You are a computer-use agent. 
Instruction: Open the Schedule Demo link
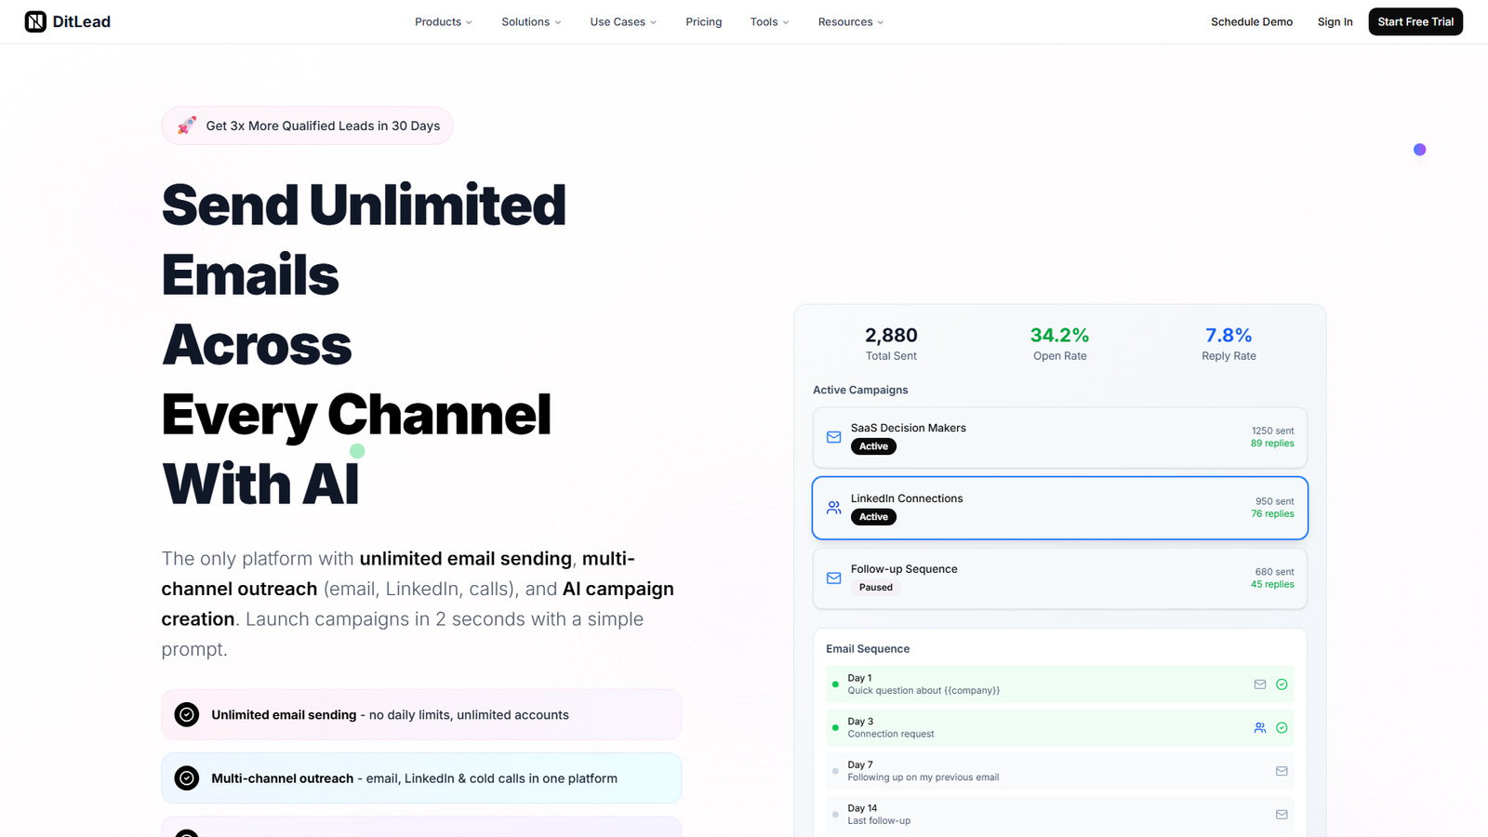tap(1251, 21)
